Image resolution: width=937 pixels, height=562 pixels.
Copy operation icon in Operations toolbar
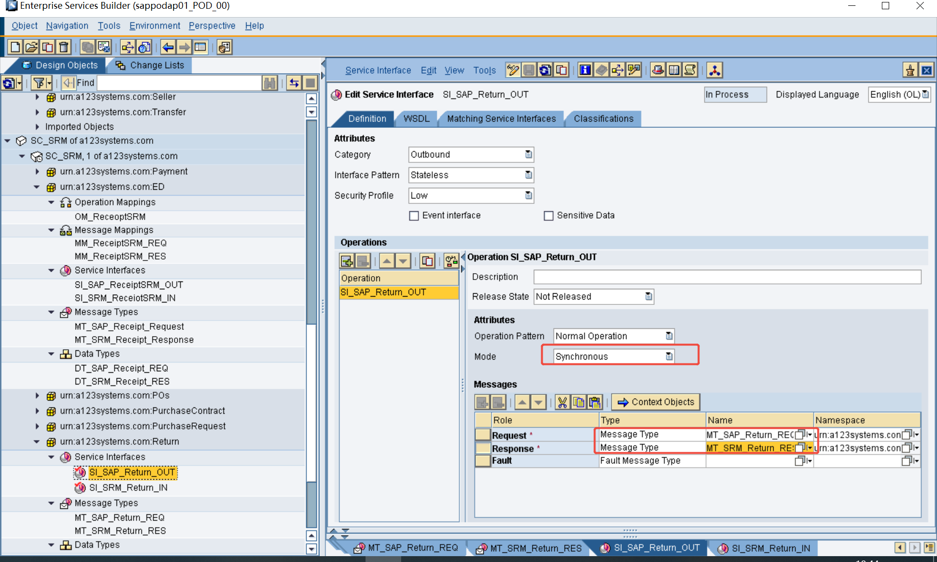click(428, 261)
